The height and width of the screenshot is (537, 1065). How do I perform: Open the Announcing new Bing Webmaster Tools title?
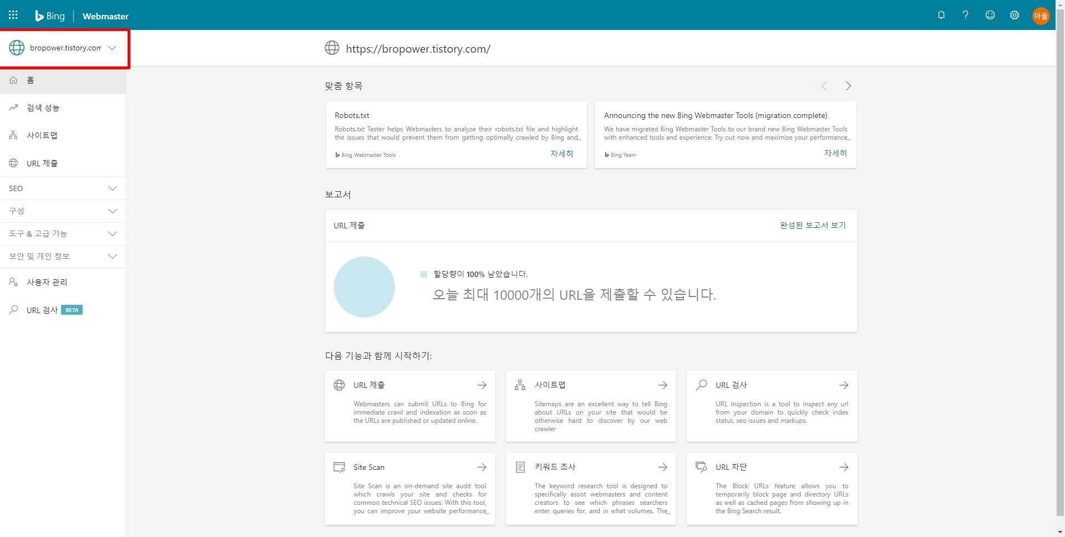point(716,115)
